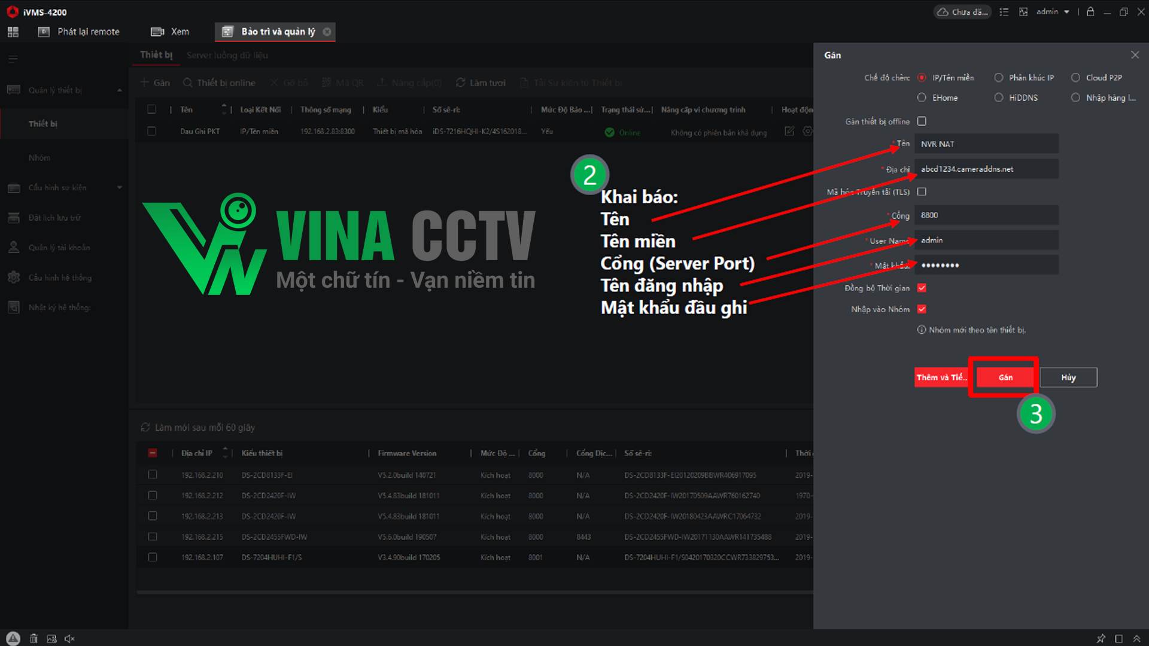
Task: Uncheck Nhập vào Nhóm checkbox
Action: (922, 309)
